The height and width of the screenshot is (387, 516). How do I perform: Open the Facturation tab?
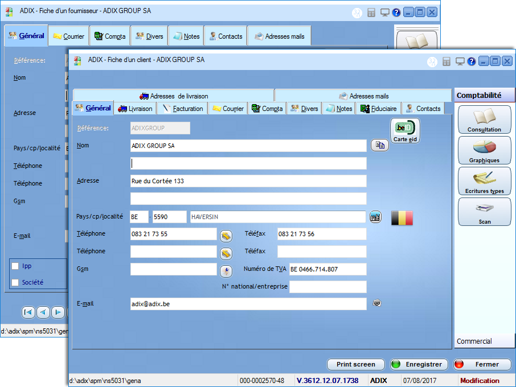pos(183,109)
